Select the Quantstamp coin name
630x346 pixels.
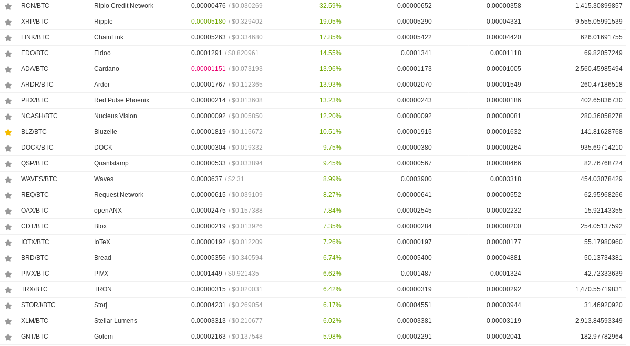[111, 163]
